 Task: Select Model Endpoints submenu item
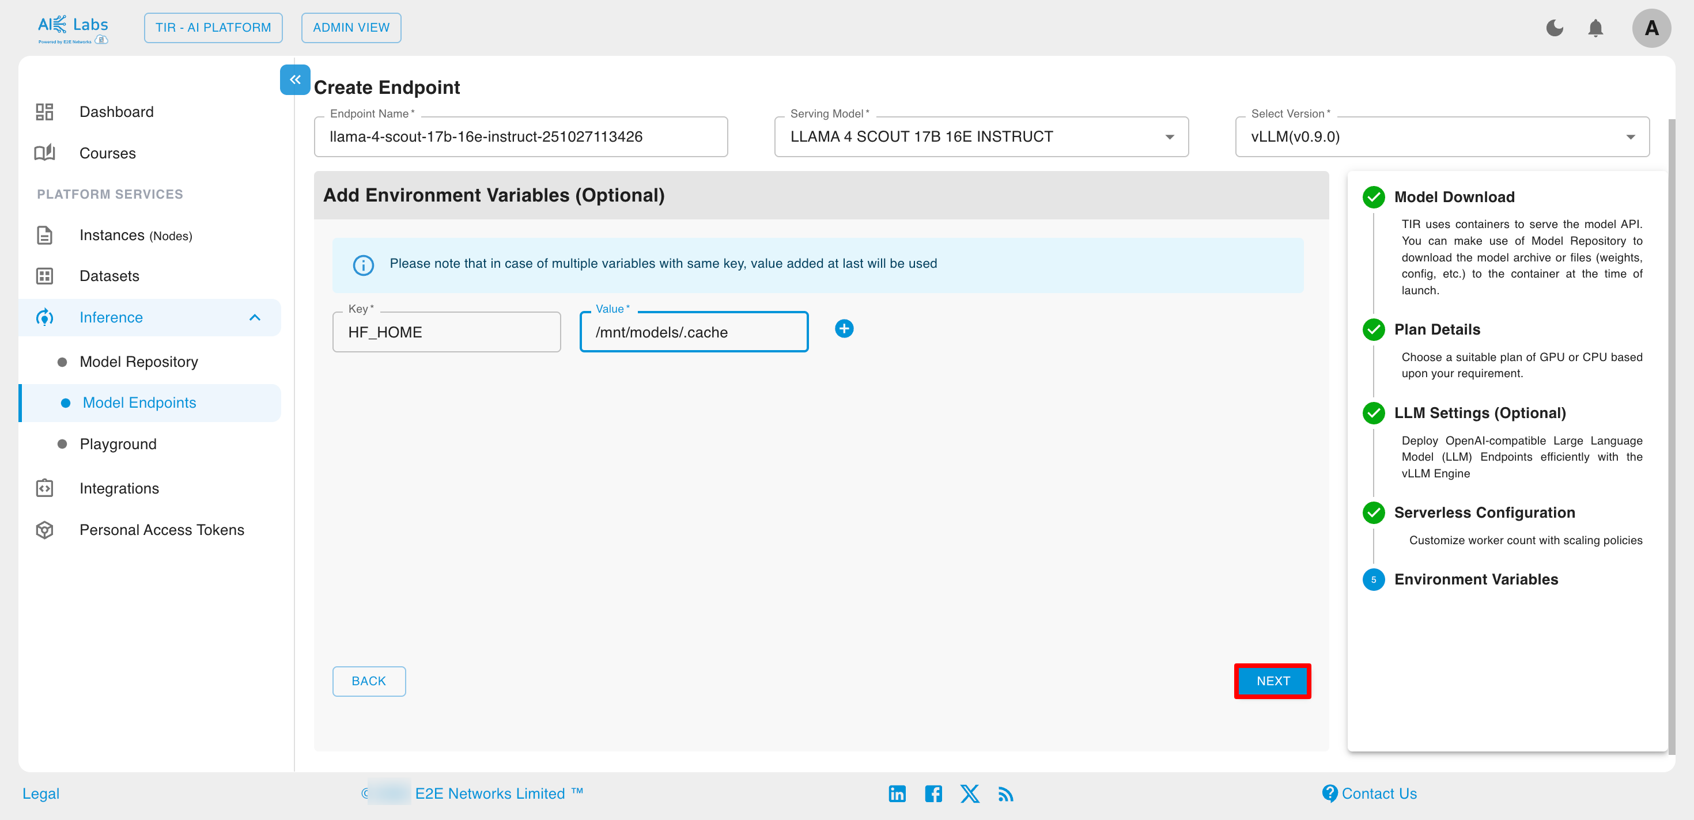coord(150,403)
